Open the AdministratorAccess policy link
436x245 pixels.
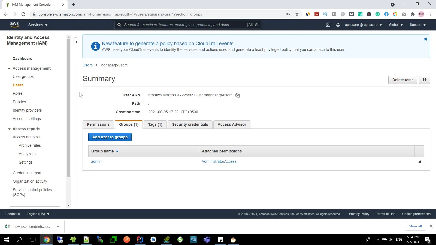pos(219,162)
